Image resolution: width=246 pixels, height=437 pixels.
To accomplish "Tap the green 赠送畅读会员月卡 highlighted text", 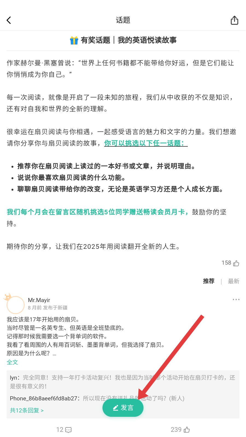I will (x=154, y=212).
